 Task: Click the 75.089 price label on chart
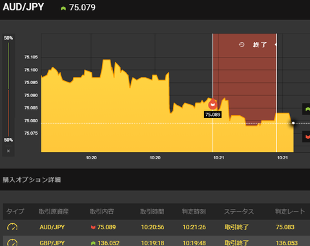(212, 115)
